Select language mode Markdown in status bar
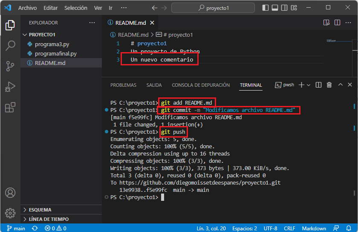 tap(314, 229)
